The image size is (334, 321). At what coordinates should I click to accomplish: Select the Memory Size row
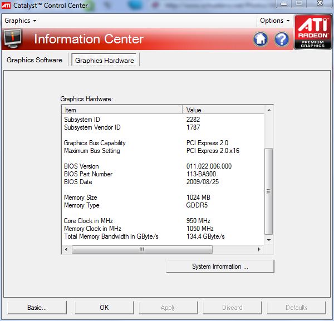[163, 197]
